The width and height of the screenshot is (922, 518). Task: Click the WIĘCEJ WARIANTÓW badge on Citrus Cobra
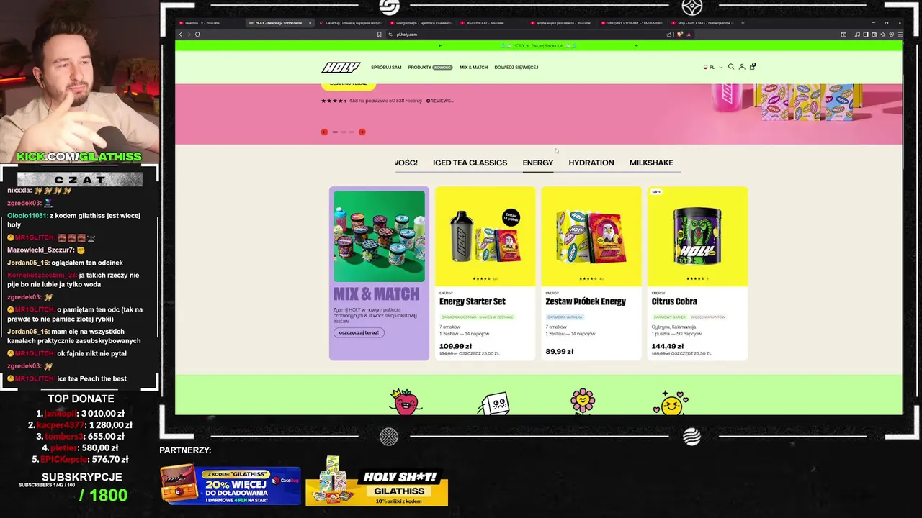(708, 317)
